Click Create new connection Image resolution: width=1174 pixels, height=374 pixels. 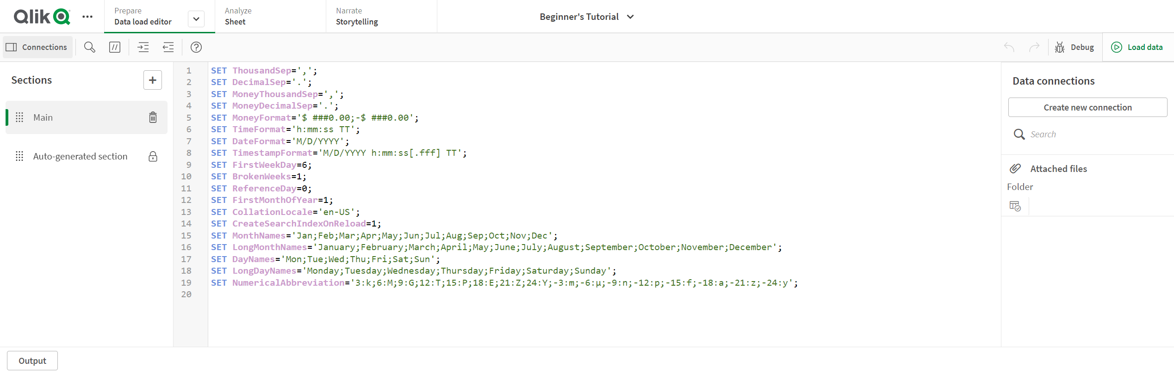point(1087,107)
